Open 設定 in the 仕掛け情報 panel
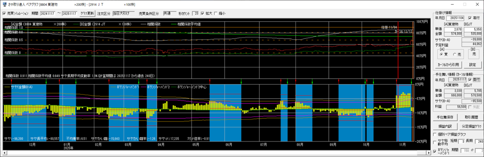Image resolution: width=484 pixels, height=157 pixels. pos(472,65)
